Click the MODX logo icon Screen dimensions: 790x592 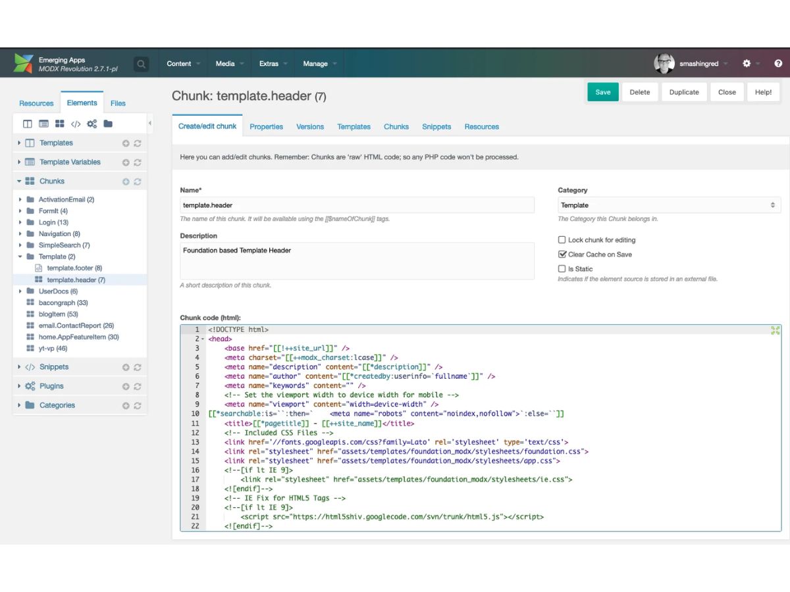coord(24,64)
